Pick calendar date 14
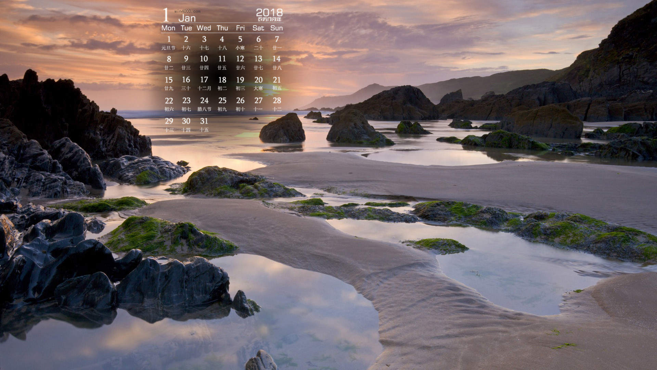Image resolution: width=657 pixels, height=370 pixels. (x=276, y=59)
